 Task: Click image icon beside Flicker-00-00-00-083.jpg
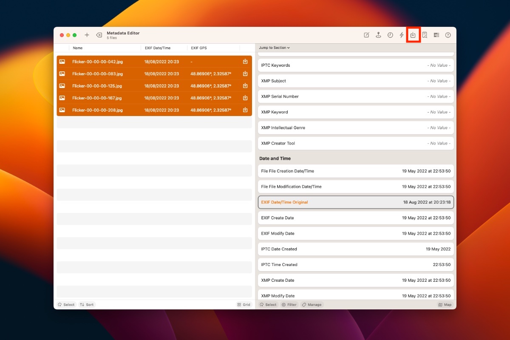(62, 74)
